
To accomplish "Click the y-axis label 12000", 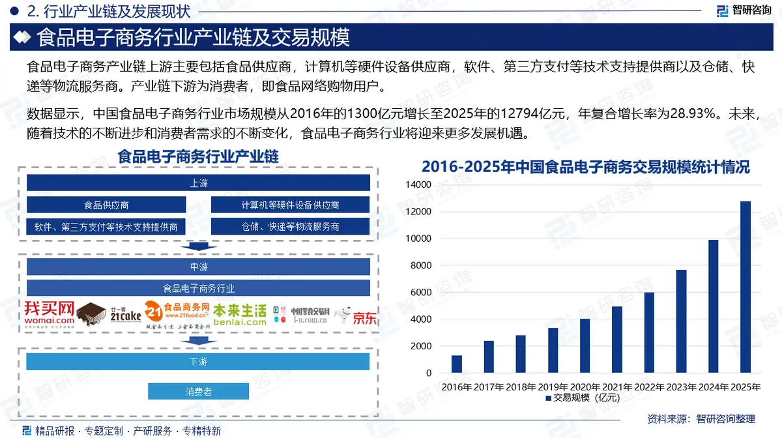I will [418, 212].
